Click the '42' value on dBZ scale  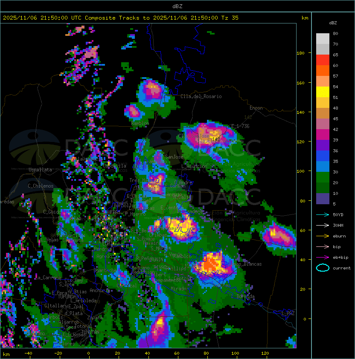point(335,130)
